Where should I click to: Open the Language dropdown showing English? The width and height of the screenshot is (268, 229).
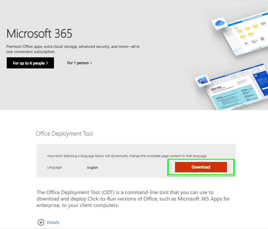92,167
